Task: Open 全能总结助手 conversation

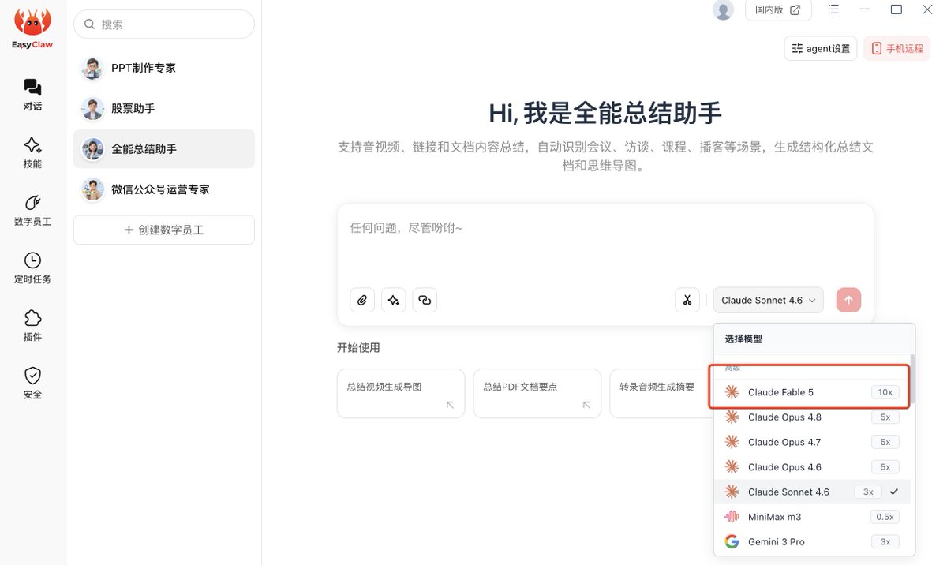Action: tap(164, 149)
